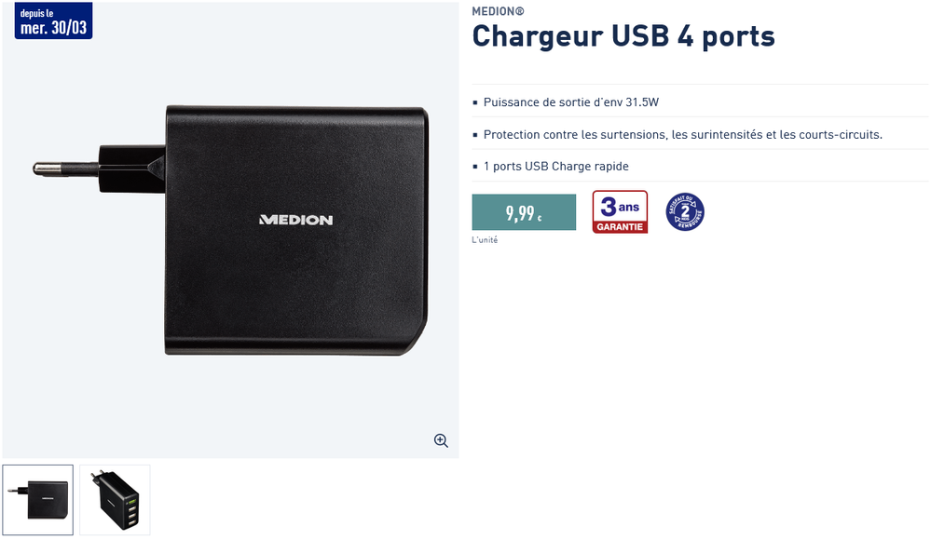
Task: Click the '1 ports USB Charge rapide' line
Action: [555, 166]
